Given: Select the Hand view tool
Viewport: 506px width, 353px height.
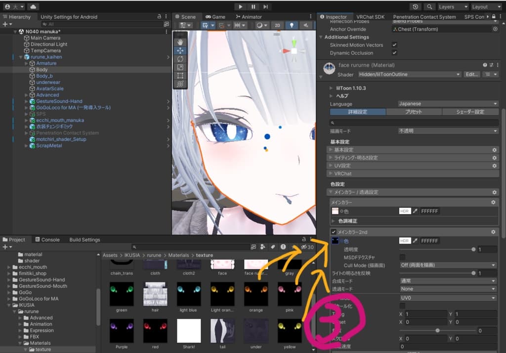Looking at the screenshot, I should coord(180,42).
